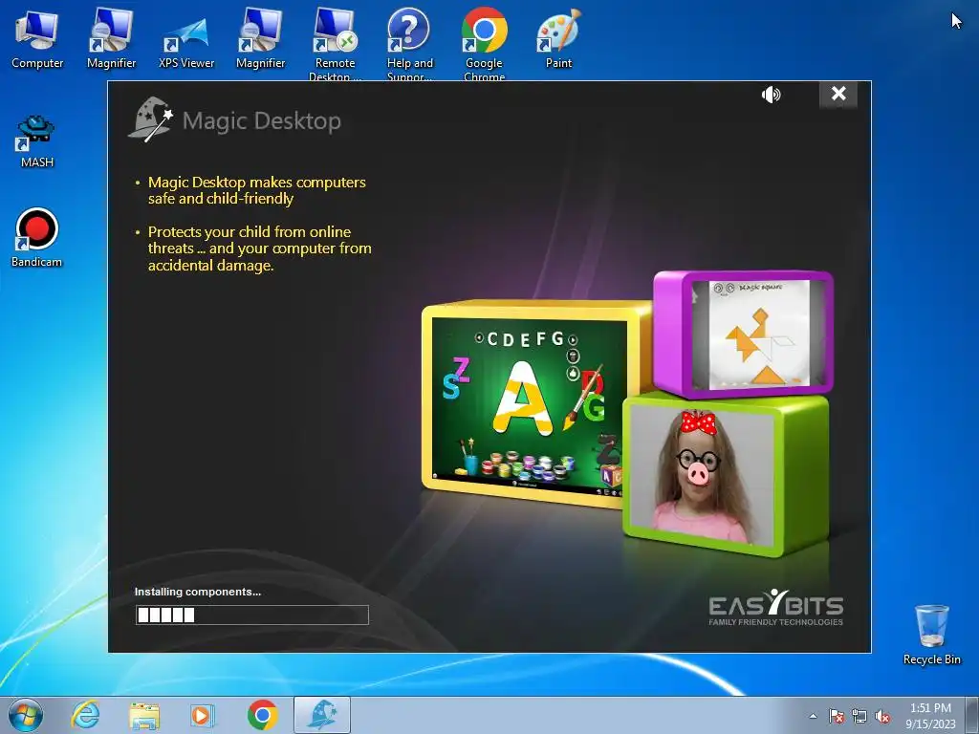Open the Action Center flag icon
979x734 pixels.
(836, 717)
